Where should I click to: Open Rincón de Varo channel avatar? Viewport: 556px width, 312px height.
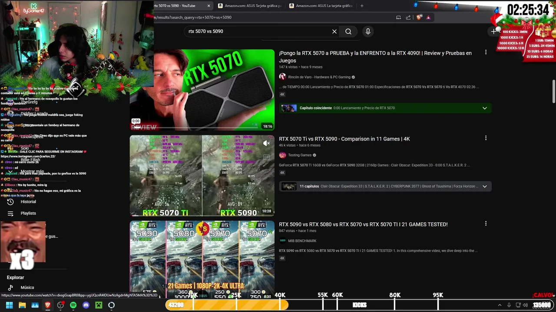pyautogui.click(x=282, y=77)
